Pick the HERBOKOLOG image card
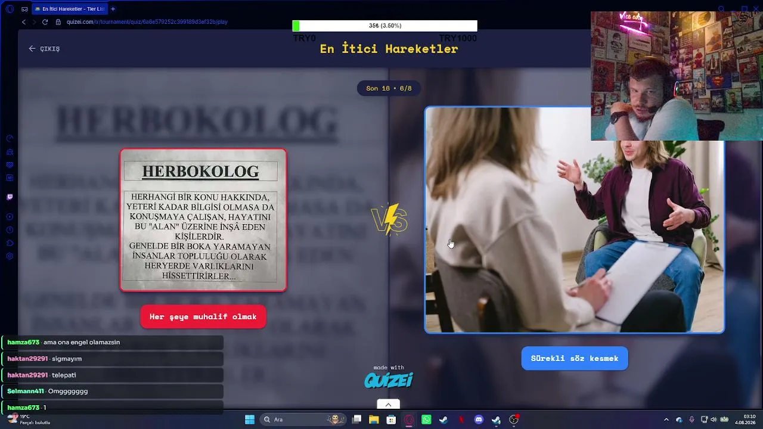The height and width of the screenshot is (429, 763). tap(203, 220)
